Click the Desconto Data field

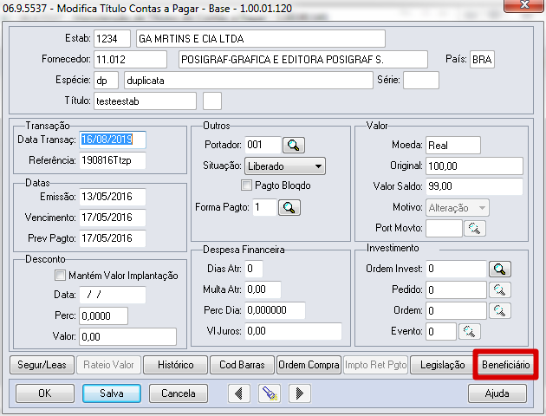[113, 295]
